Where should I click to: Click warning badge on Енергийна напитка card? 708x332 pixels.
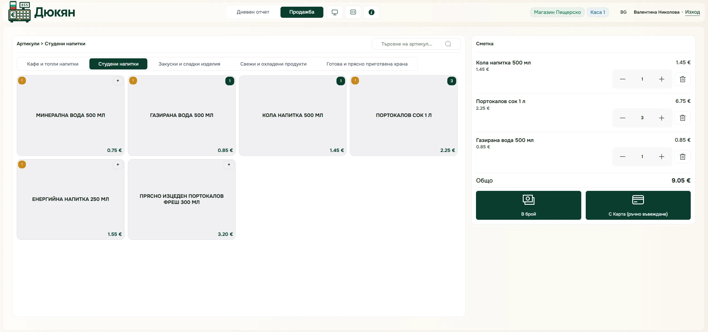point(22,164)
